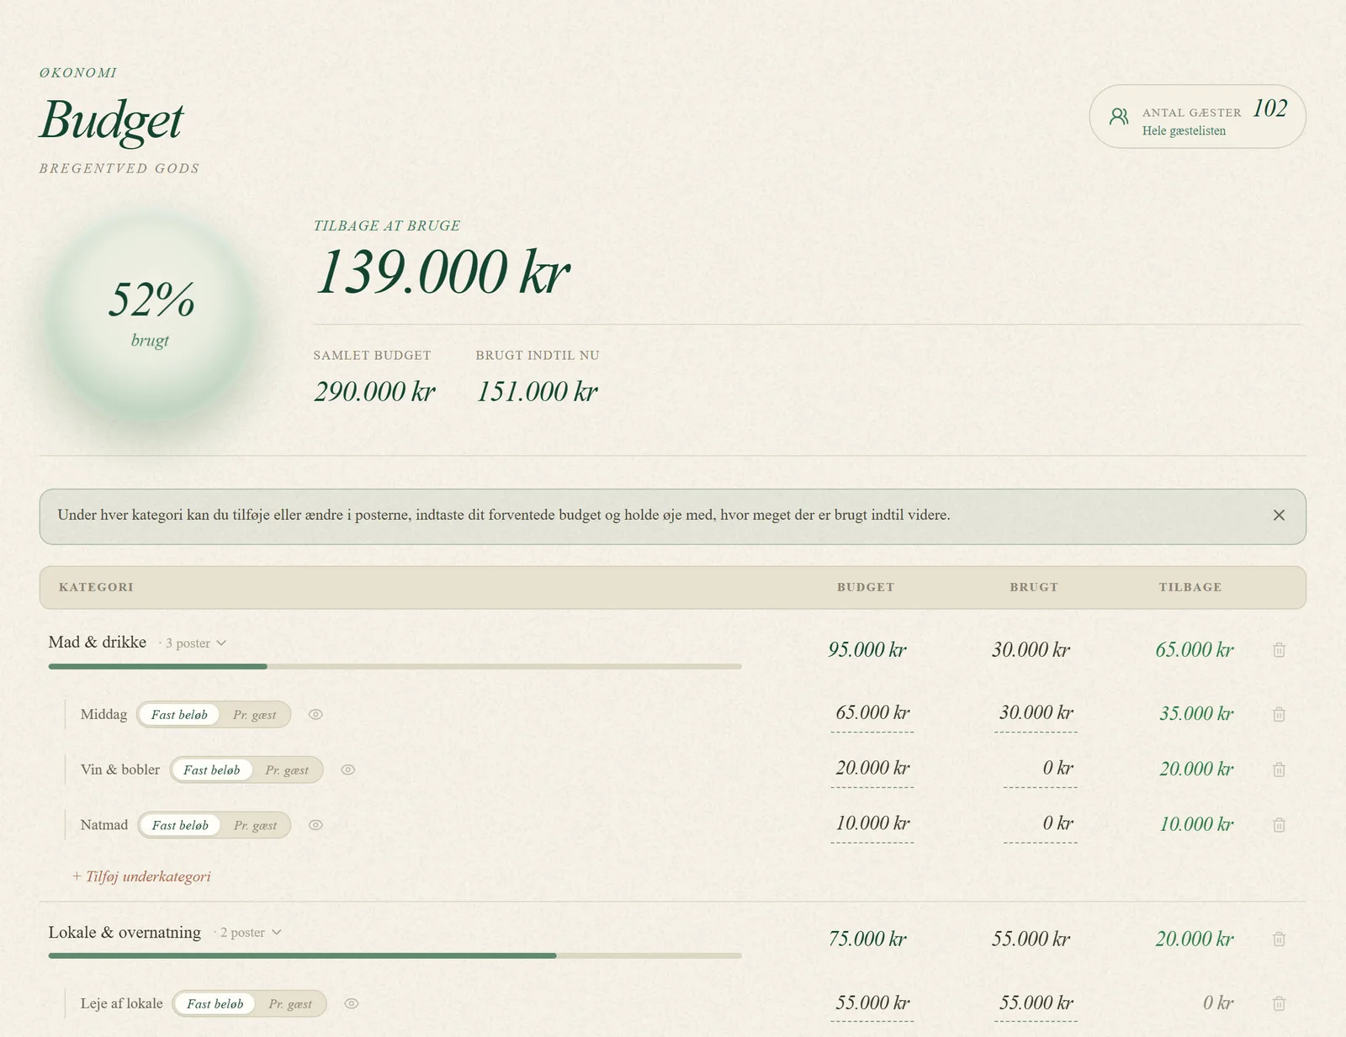Image resolution: width=1346 pixels, height=1037 pixels.
Task: Click the 52% brugt circle
Action: (151, 315)
